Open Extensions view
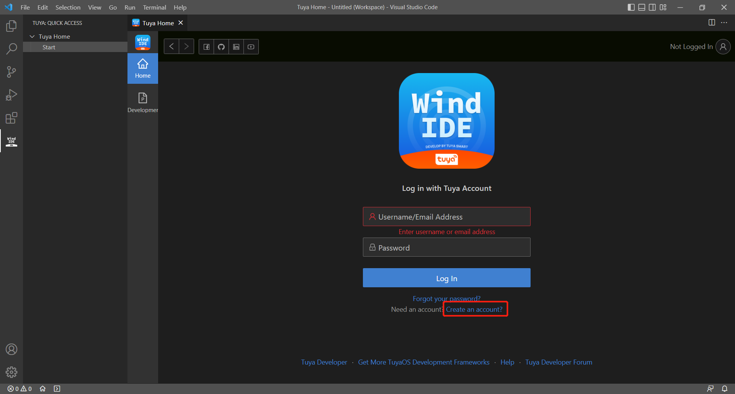Screen dimensions: 735x394 coord(11,118)
